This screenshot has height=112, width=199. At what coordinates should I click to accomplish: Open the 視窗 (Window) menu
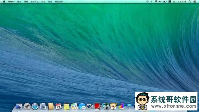50,2
